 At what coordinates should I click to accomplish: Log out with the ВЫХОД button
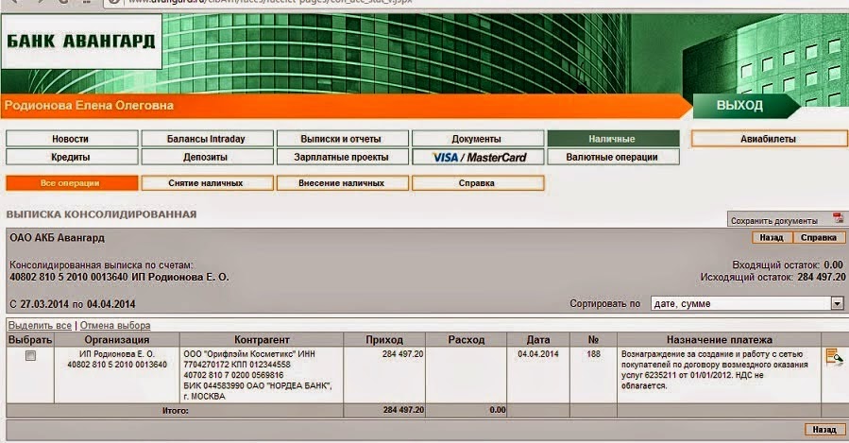click(x=741, y=105)
